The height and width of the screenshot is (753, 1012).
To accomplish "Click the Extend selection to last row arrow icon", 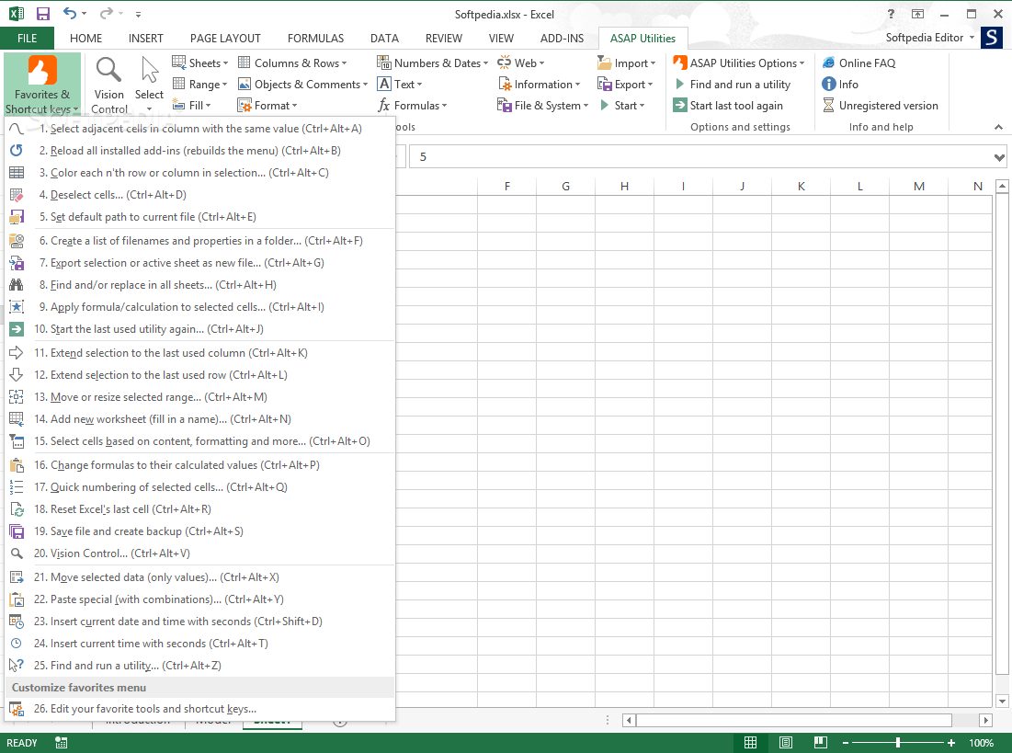I will pyautogui.click(x=17, y=374).
